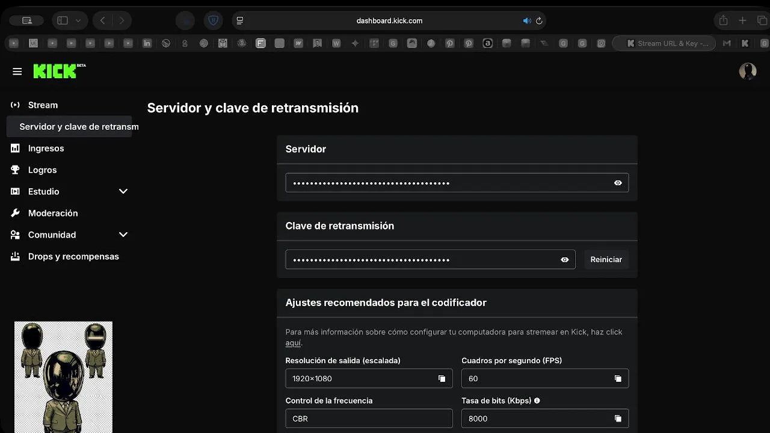Click the shield privacy extension icon
Viewport: 770px width, 433px height.
213,20
